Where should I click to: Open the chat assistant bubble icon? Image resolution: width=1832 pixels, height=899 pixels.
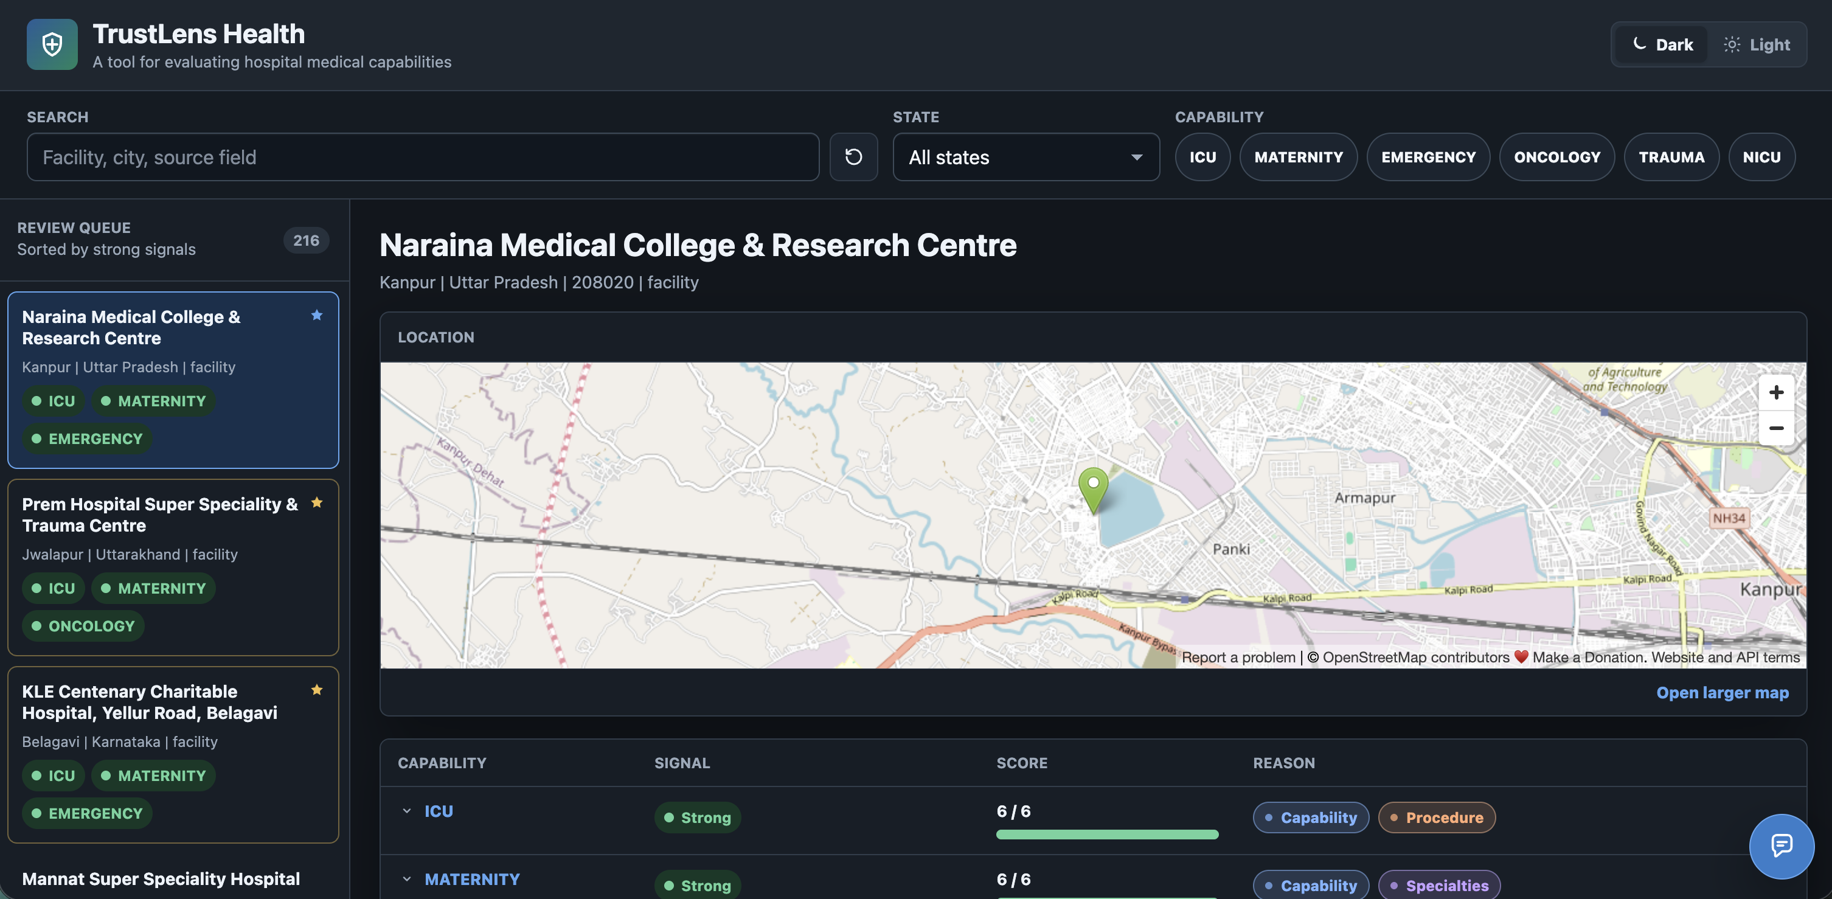(x=1781, y=845)
